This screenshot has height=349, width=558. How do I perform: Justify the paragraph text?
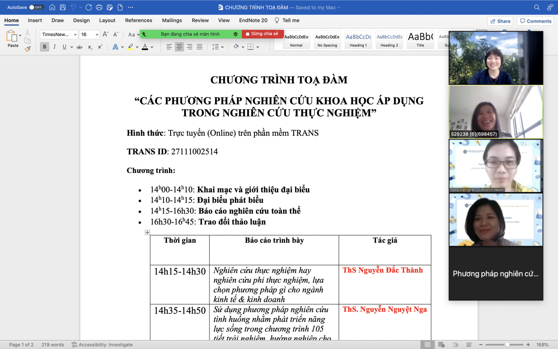tap(199, 47)
